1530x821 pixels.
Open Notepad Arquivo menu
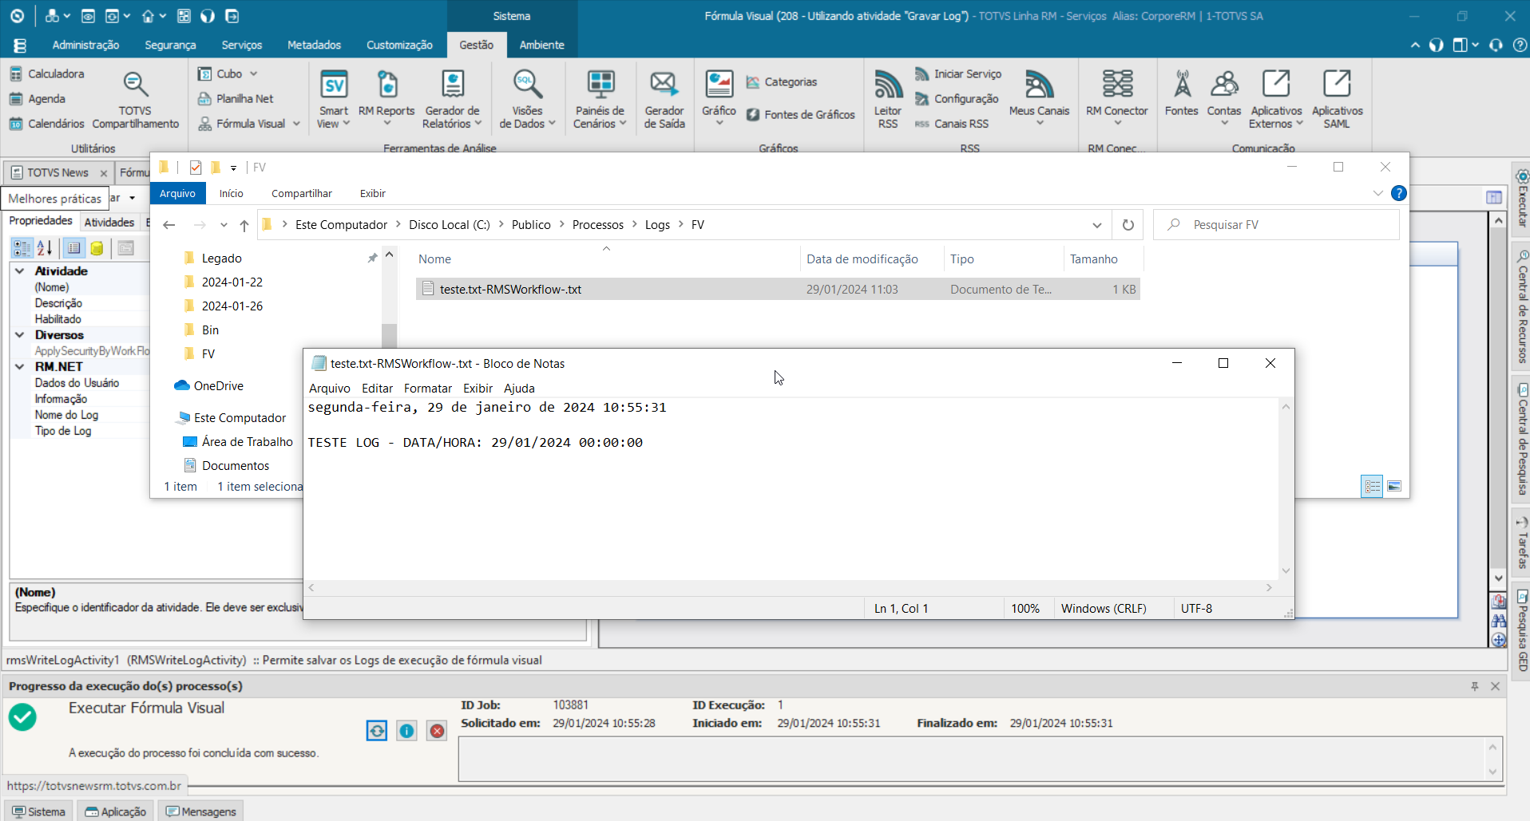point(329,388)
